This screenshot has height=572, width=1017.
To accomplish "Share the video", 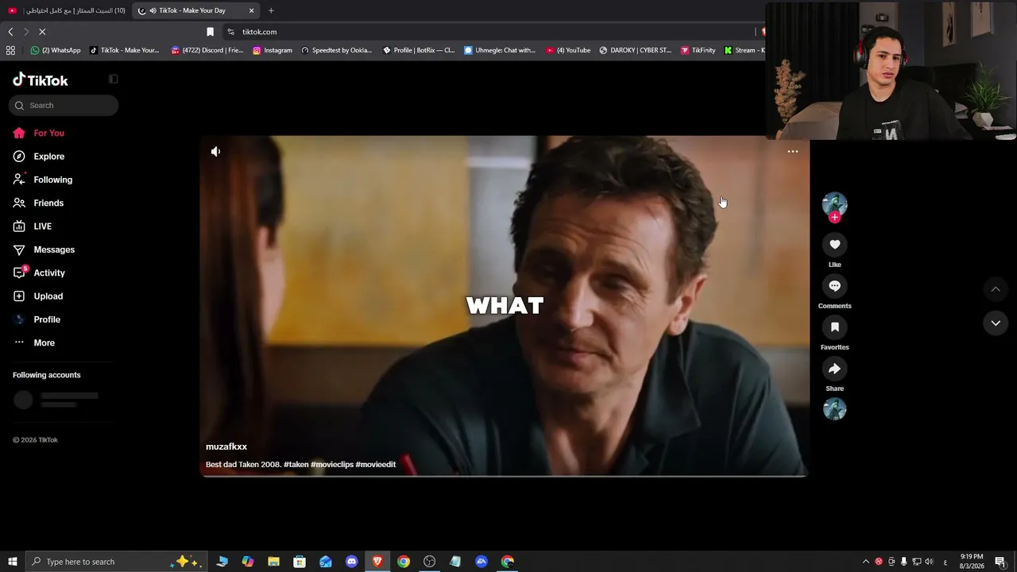I will click(x=834, y=369).
